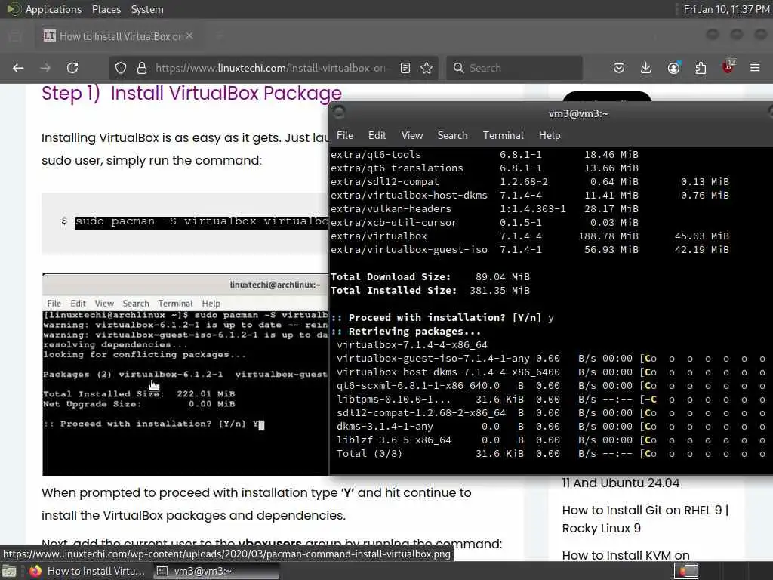Click the Total Download Size line in terminal
This screenshot has height=580, width=773.
pyautogui.click(x=430, y=276)
